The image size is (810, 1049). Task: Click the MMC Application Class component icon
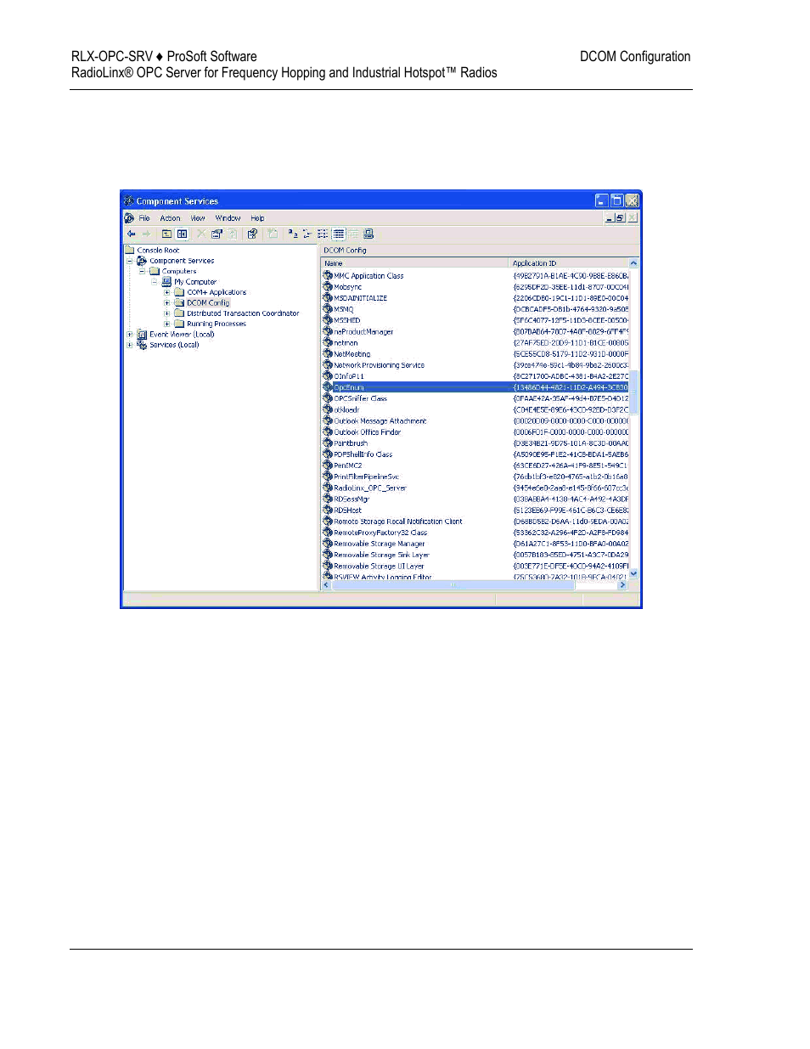pos(327,275)
